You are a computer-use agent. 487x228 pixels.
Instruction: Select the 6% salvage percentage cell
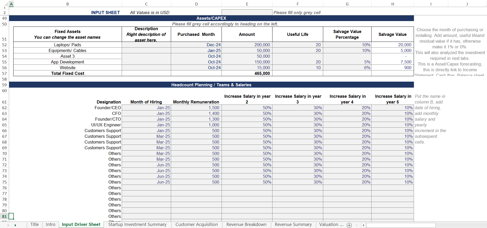(347, 68)
